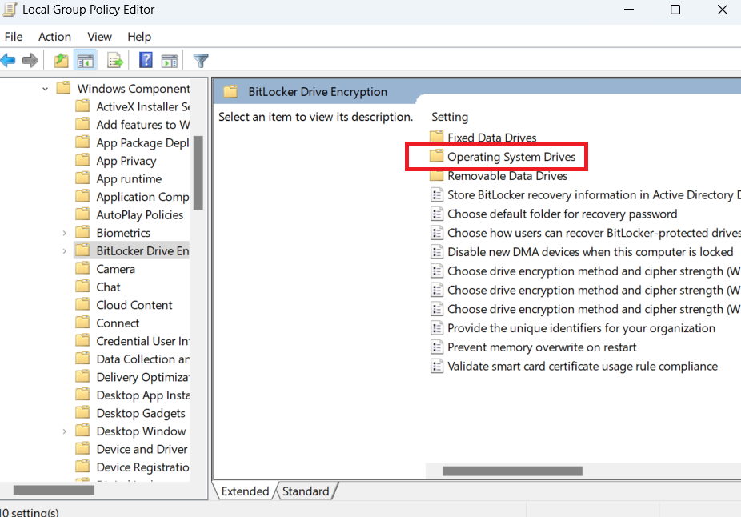This screenshot has width=741, height=517.
Task: Click the Setting column header
Action: 450,117
